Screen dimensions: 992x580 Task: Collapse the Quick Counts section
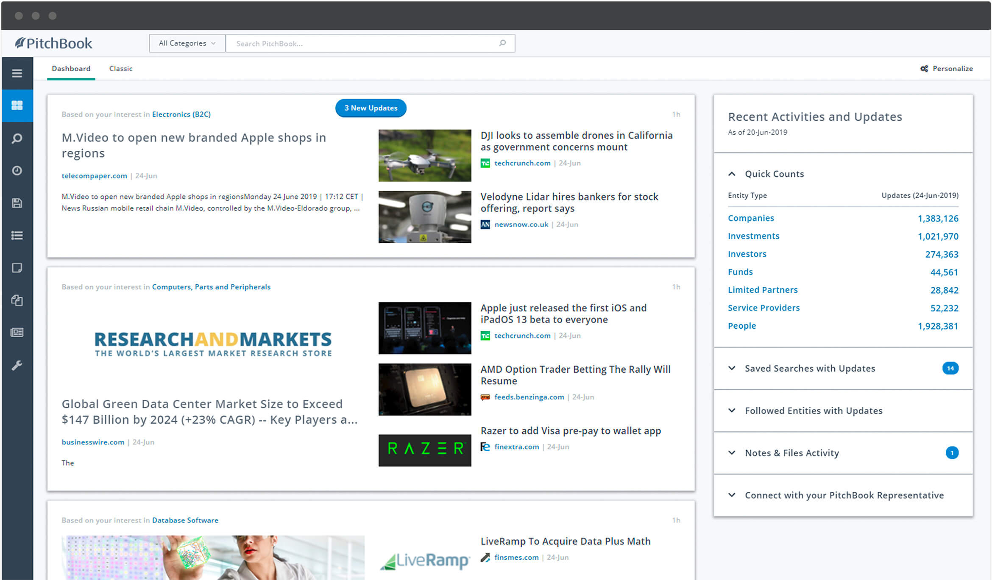[x=732, y=174]
